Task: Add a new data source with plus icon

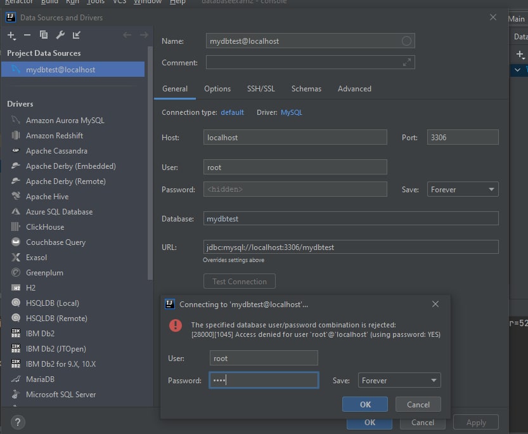Action: 11,35
